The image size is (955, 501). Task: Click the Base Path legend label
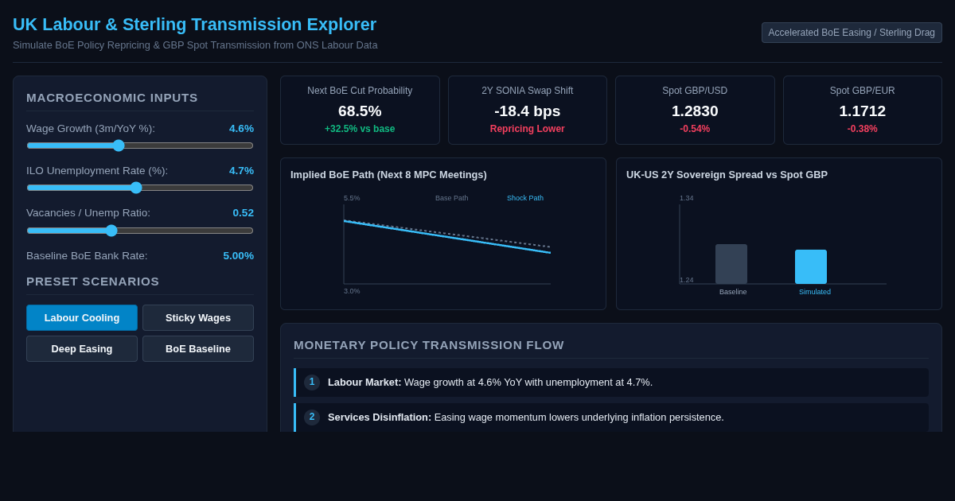[452, 198]
